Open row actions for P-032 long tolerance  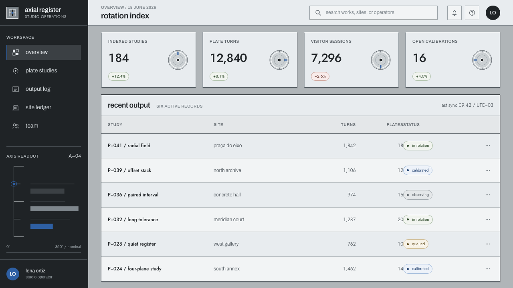coord(488,220)
